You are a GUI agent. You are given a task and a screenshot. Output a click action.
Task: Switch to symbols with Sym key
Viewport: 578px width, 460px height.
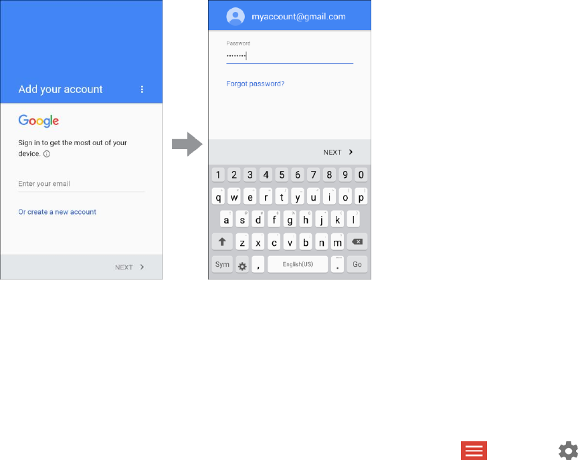point(222,265)
